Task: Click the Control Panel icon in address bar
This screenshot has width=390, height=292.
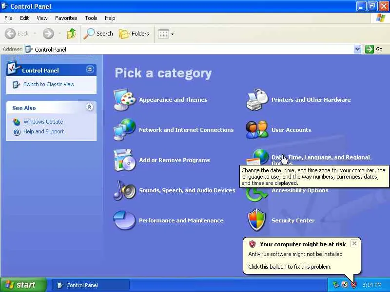Action: click(29, 49)
